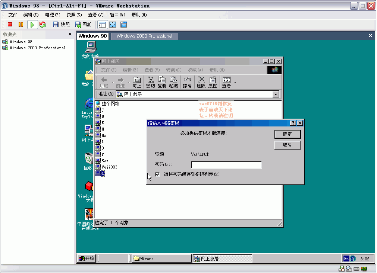Click the 网上邻居 taskbar button
The width and height of the screenshot is (377, 273).
(x=223, y=258)
